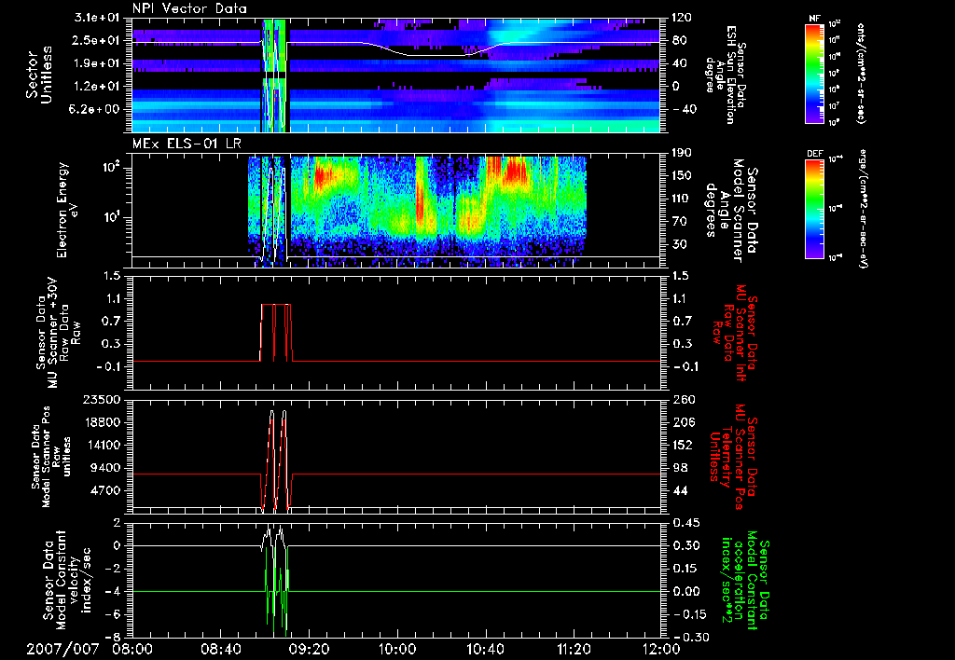
Task: Select 'ESH Sun Elevation Angle' axis label
Action: coord(726,75)
